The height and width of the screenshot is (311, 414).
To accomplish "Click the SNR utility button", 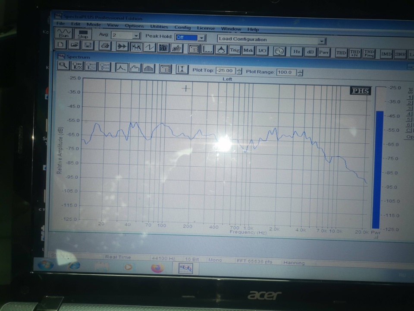I will [x=400, y=54].
